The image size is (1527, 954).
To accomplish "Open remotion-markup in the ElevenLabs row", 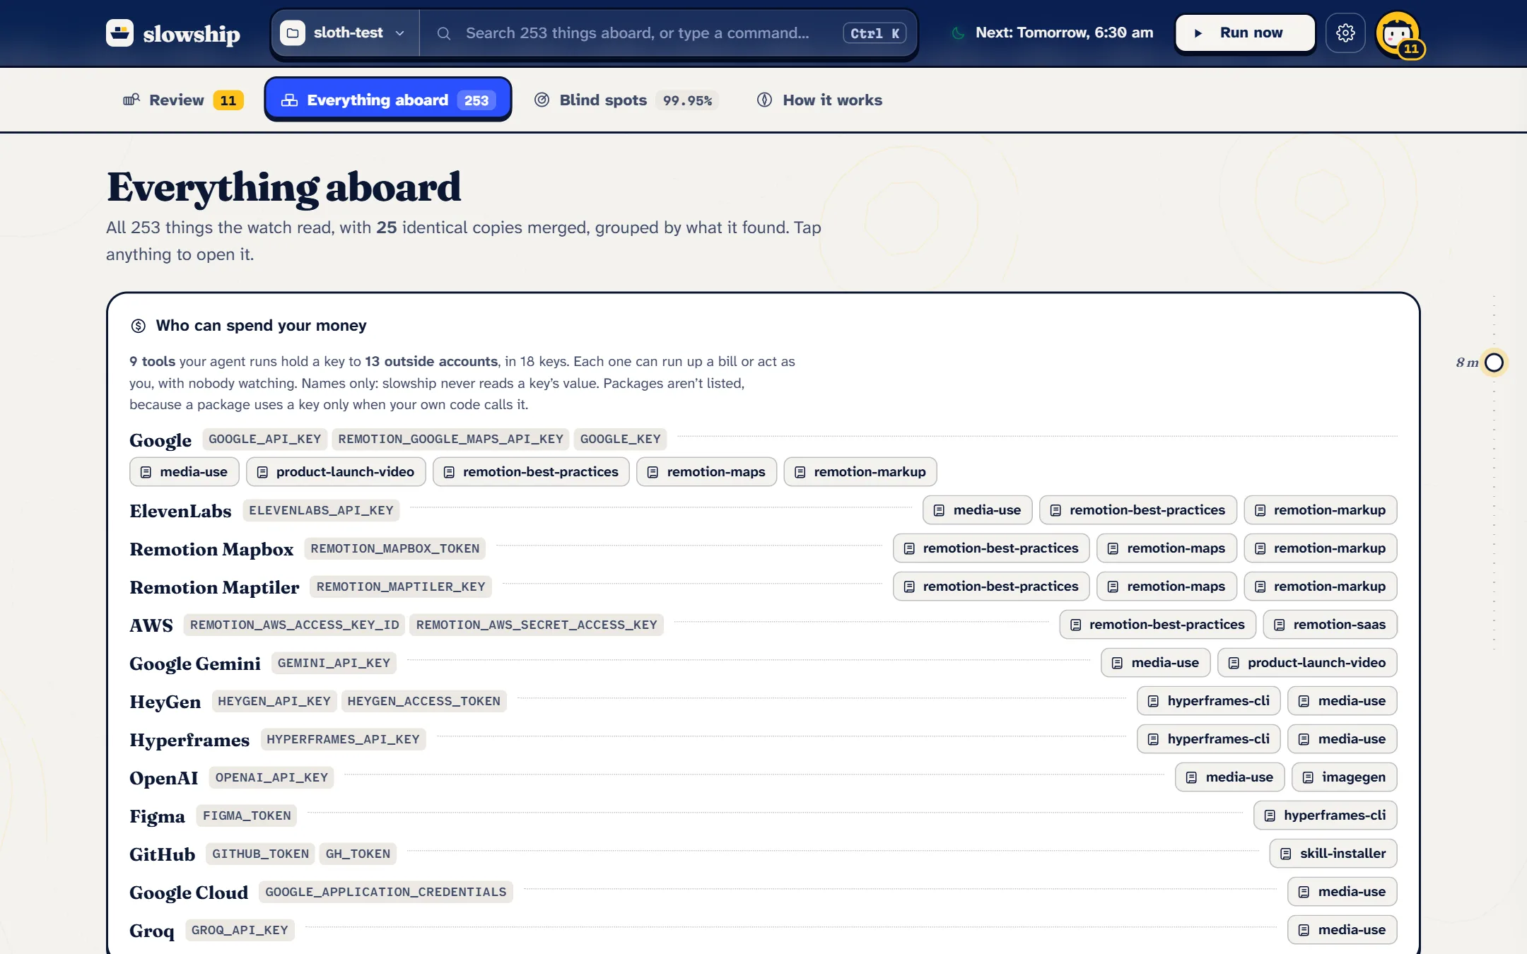I will point(1320,510).
